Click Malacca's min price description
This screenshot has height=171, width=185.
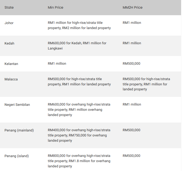click(79, 82)
